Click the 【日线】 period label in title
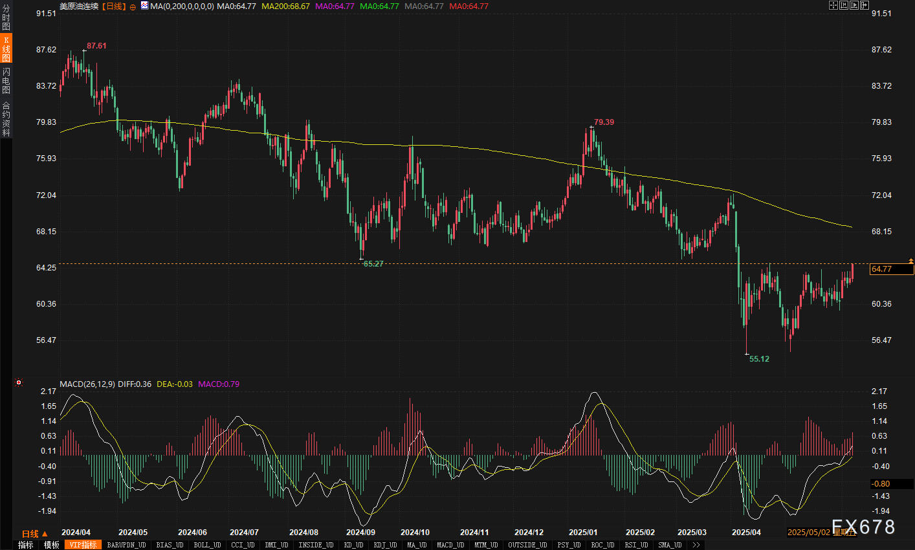This screenshot has width=915, height=550. click(x=114, y=6)
